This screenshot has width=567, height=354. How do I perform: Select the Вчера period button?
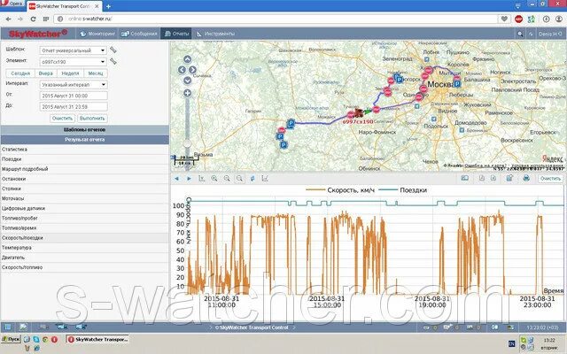[45, 73]
